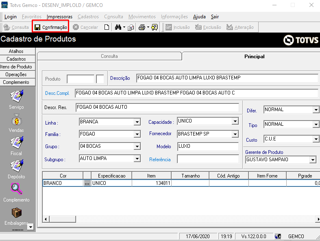Open the binoculars dropdown arrow
The image size is (320, 241).
(x=124, y=27)
